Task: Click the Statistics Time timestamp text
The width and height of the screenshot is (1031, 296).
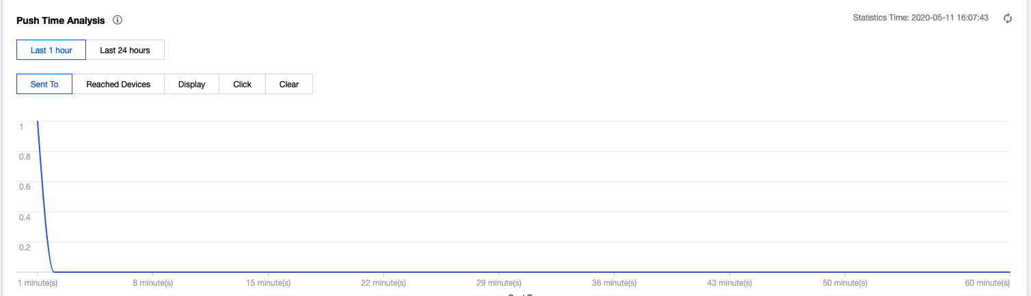Action: pos(920,18)
